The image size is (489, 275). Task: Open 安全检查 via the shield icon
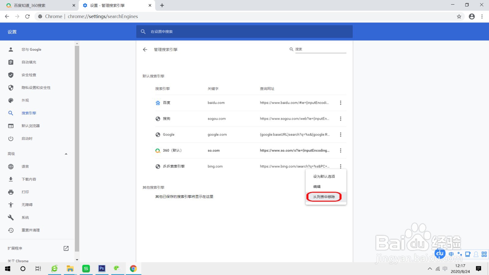click(11, 75)
